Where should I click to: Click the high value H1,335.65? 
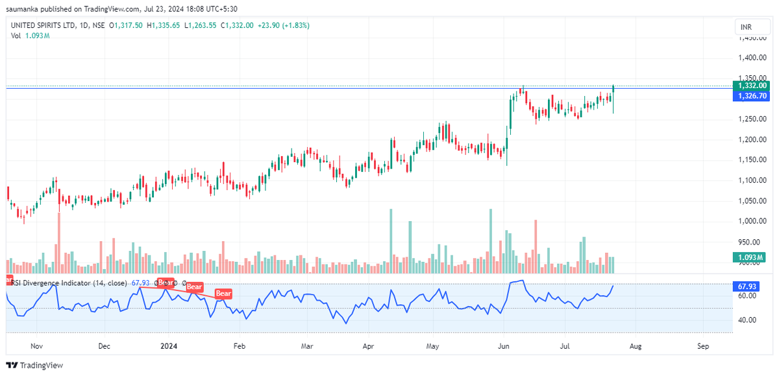[164, 25]
